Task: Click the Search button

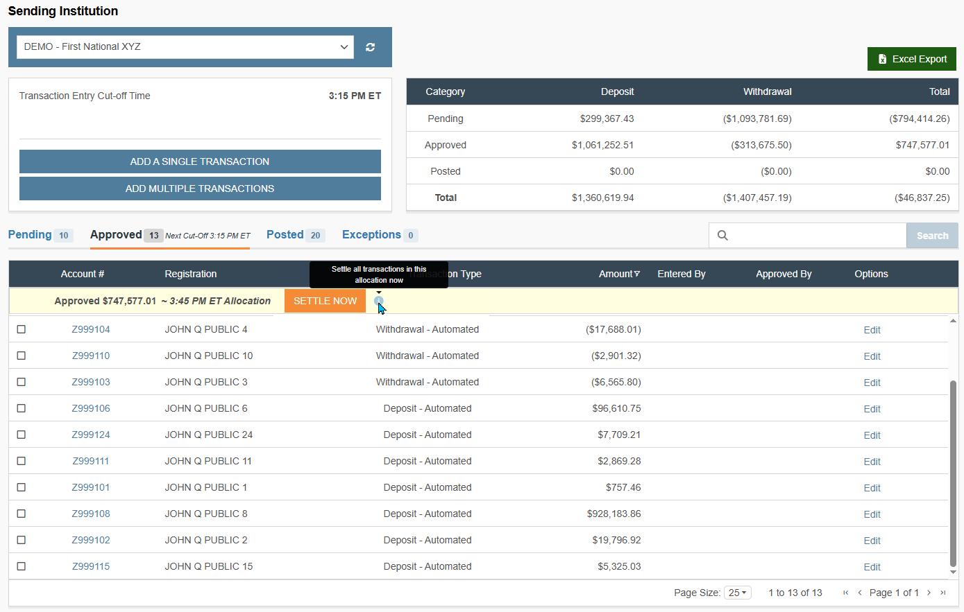Action: (x=932, y=236)
